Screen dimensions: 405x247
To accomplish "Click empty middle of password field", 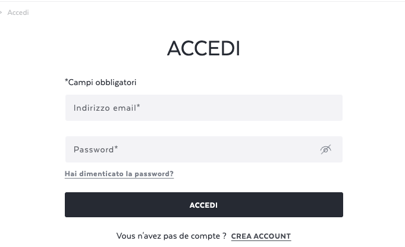I will pyautogui.click(x=218, y=149).
